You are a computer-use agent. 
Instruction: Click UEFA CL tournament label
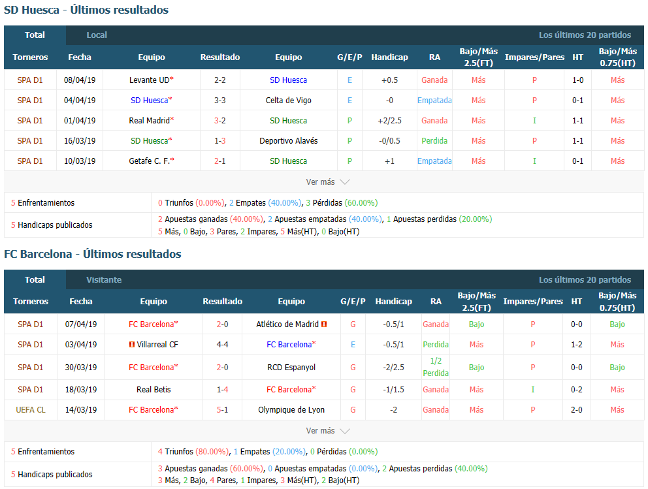pyautogui.click(x=31, y=410)
